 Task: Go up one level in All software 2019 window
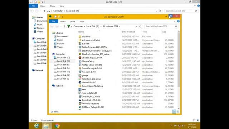(x=64, y=27)
